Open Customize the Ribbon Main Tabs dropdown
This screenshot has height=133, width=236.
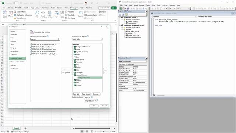[x=87, y=39]
